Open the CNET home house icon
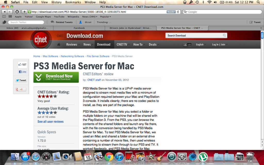This screenshot has height=165, width=264. pos(59,44)
